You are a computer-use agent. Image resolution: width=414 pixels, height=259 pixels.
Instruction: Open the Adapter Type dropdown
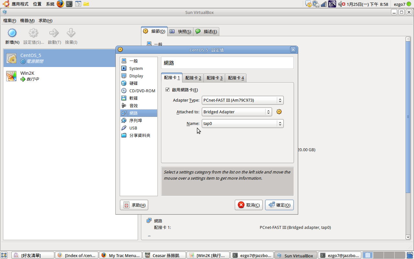point(243,100)
